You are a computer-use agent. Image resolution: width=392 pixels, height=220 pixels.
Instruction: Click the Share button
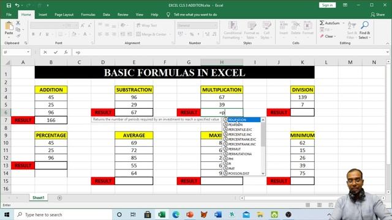378,15
